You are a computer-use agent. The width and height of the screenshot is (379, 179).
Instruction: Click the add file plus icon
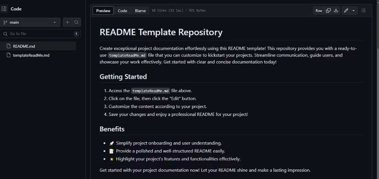point(68,22)
